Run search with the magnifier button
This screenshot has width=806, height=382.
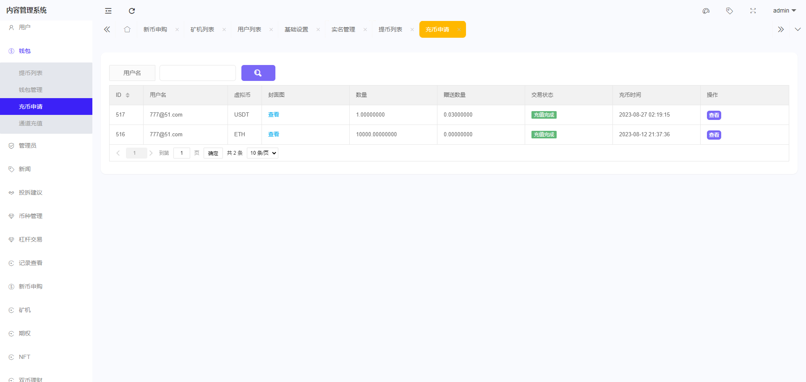click(258, 73)
